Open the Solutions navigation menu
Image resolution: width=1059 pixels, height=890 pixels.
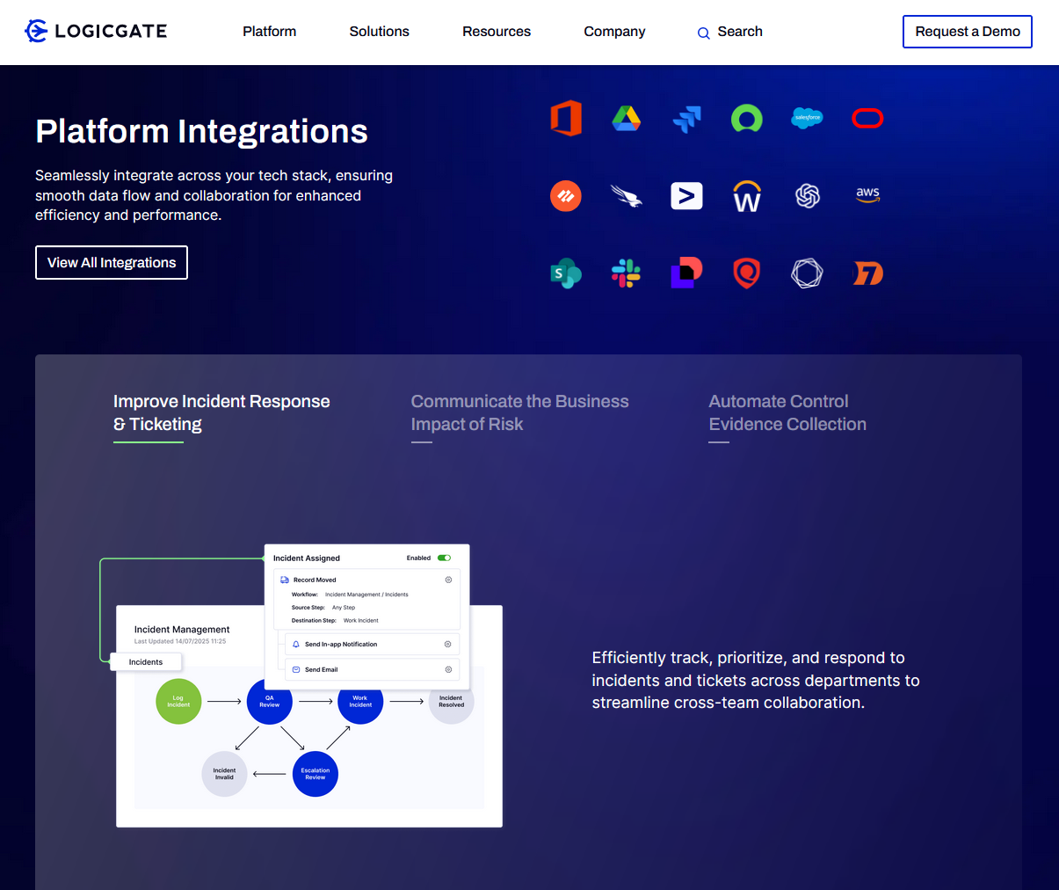click(x=379, y=32)
